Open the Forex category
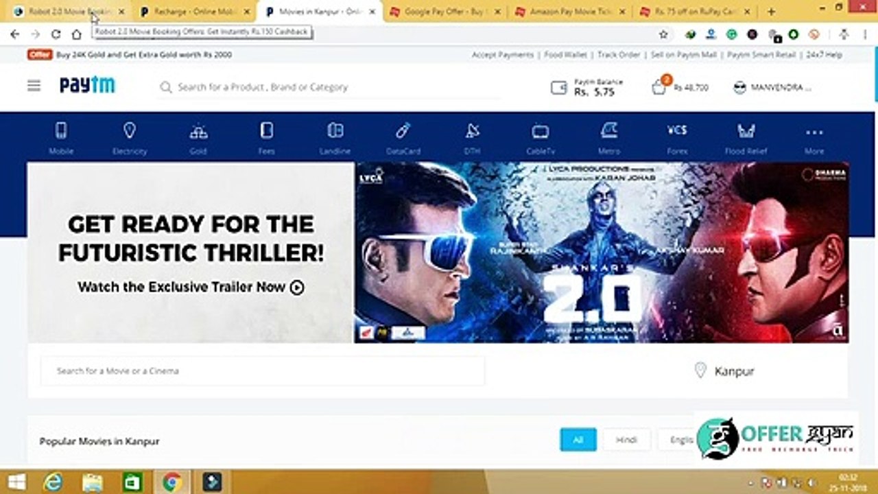Viewport: 878px width, 494px height. pyautogui.click(x=677, y=138)
